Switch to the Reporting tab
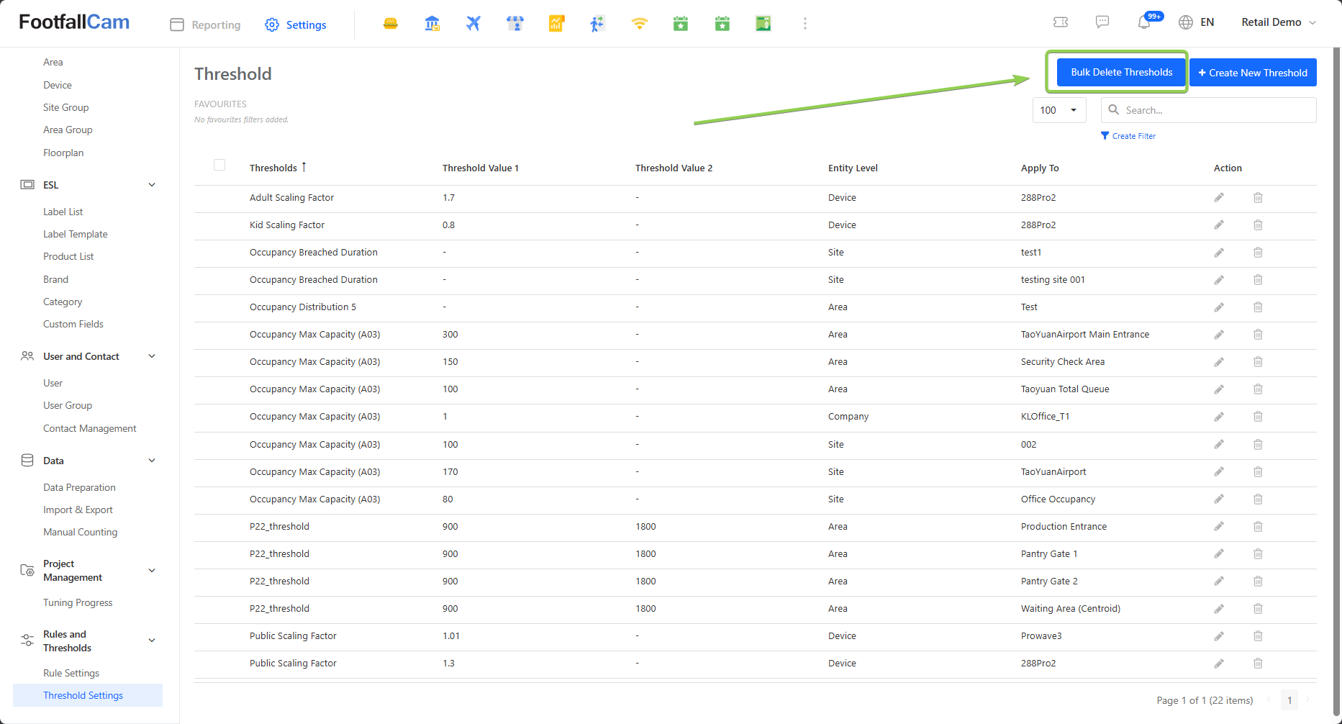 (x=206, y=24)
